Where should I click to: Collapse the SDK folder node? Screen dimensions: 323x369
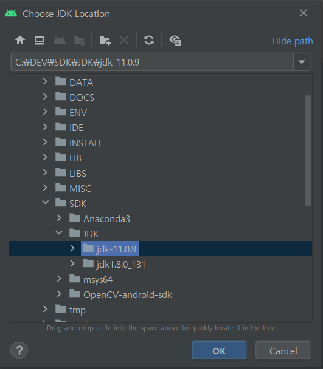45,202
